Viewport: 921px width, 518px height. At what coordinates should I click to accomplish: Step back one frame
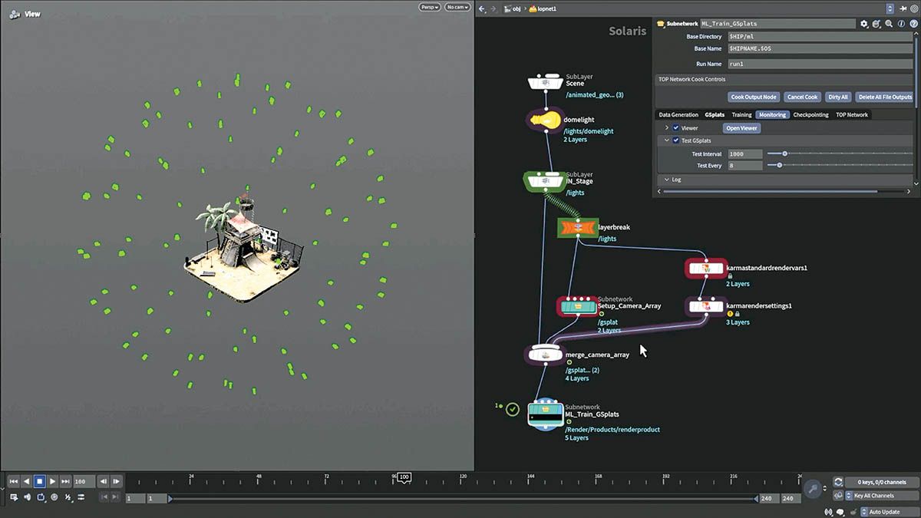[104, 481]
